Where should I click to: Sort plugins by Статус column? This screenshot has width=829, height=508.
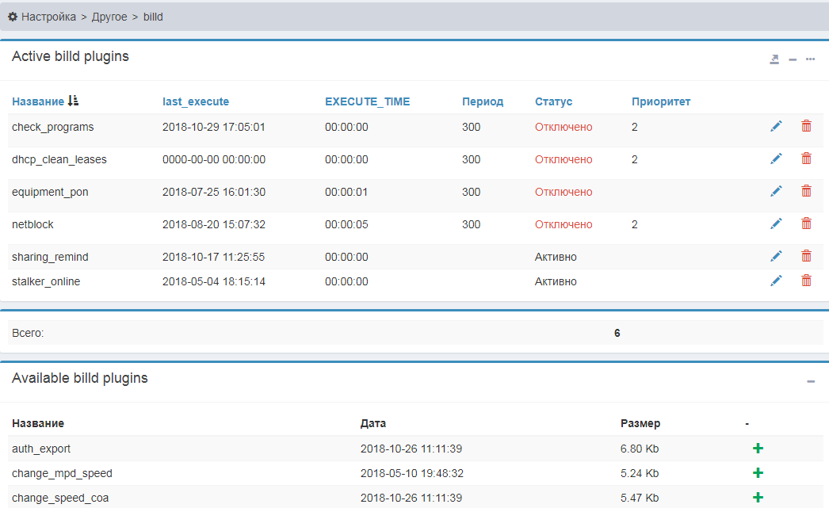click(x=553, y=101)
